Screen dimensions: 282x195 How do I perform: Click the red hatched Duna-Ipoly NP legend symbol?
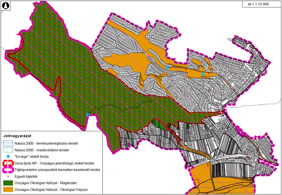8,163
